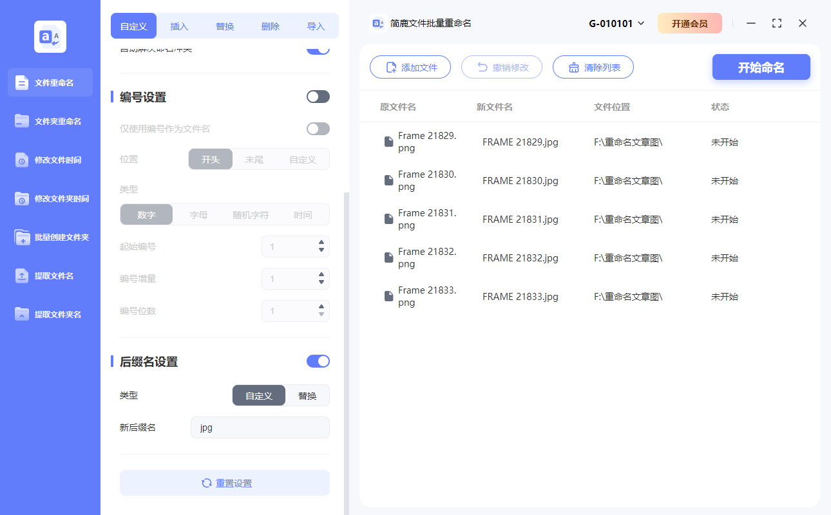Open the 导入 tab

(316, 26)
